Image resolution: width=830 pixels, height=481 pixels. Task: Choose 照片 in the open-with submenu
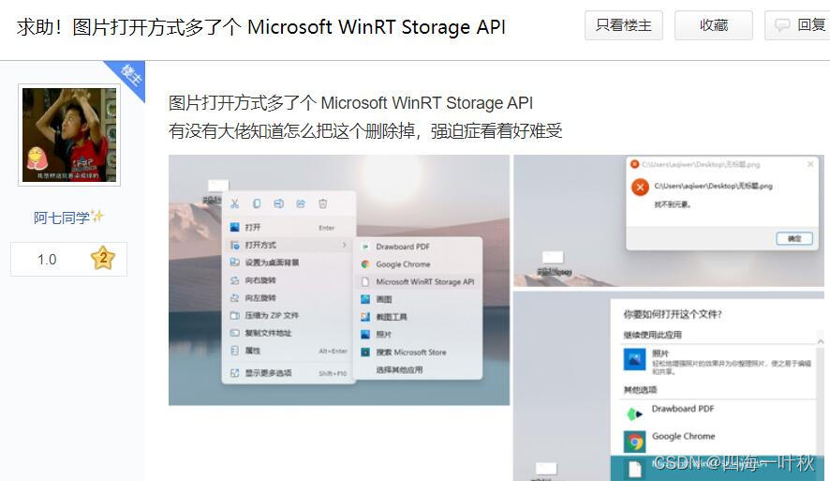418,335
